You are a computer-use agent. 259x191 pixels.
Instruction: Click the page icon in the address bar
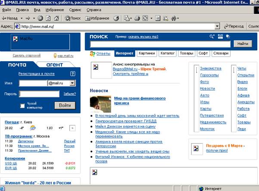coord(18,26)
